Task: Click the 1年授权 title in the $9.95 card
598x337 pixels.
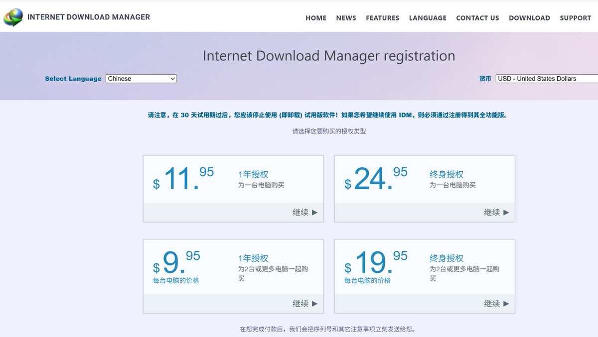Action: pyautogui.click(x=253, y=258)
